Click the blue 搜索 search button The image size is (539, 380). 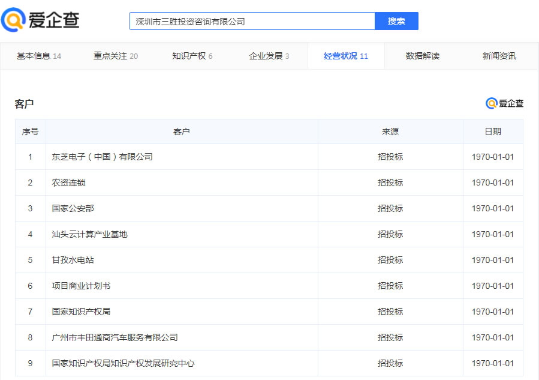coord(396,21)
